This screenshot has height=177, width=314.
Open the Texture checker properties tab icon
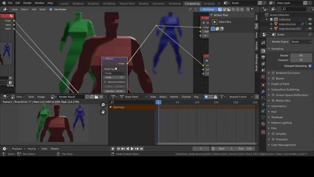(x=263, y=132)
